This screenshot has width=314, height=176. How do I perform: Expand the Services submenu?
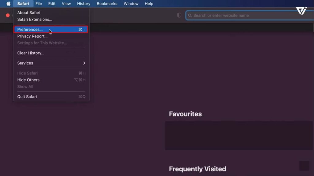pyautogui.click(x=51, y=63)
